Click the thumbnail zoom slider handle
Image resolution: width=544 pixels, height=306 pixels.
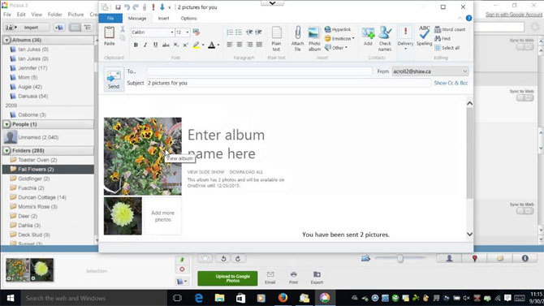coord(400,258)
